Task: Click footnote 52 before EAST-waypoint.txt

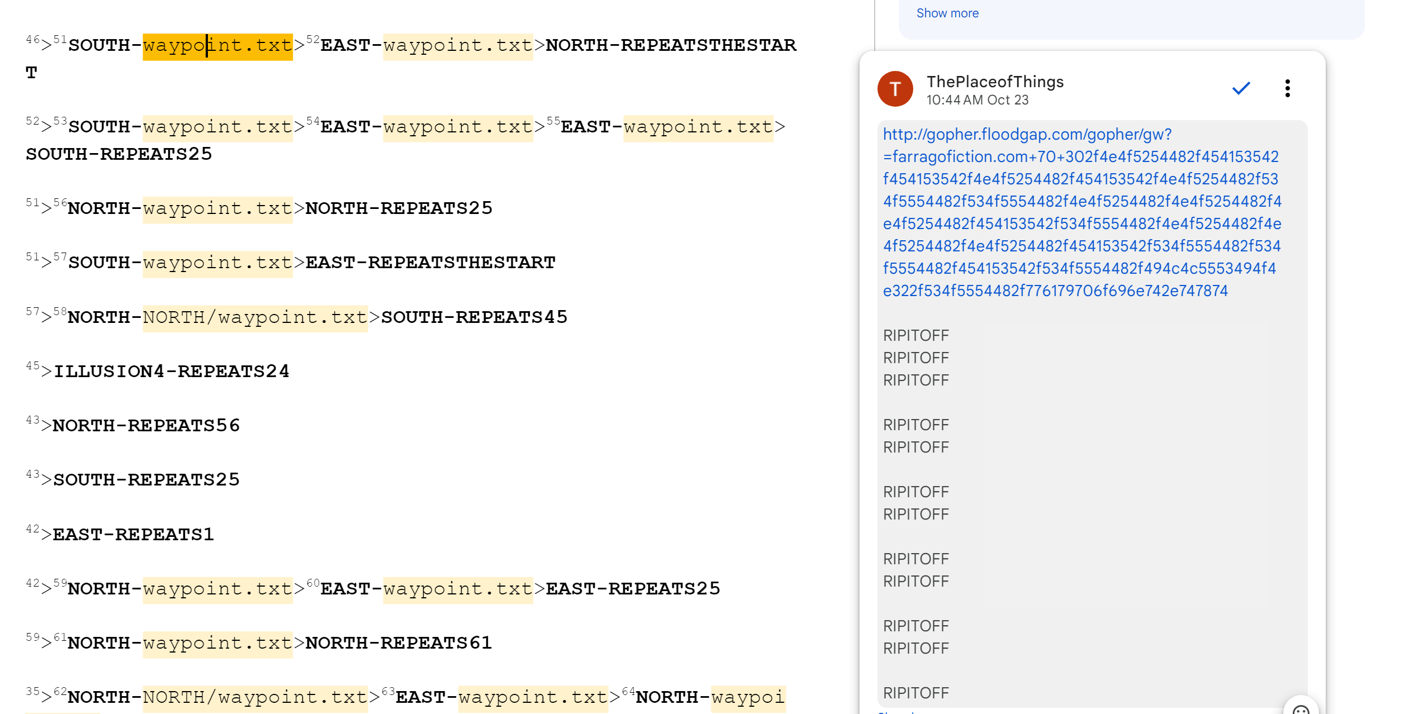Action: tap(313, 39)
